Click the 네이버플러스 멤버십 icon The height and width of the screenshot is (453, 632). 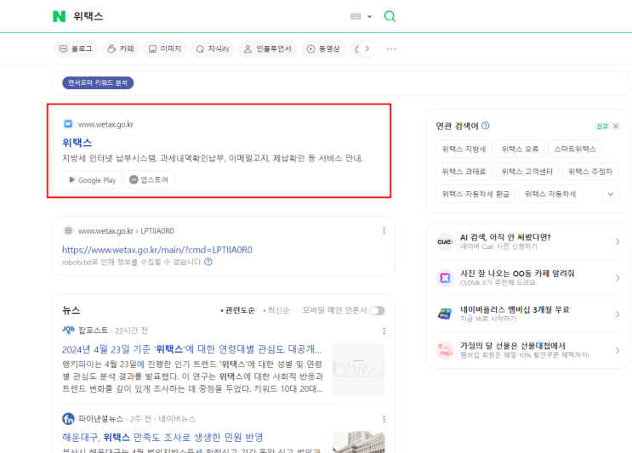coord(445,314)
